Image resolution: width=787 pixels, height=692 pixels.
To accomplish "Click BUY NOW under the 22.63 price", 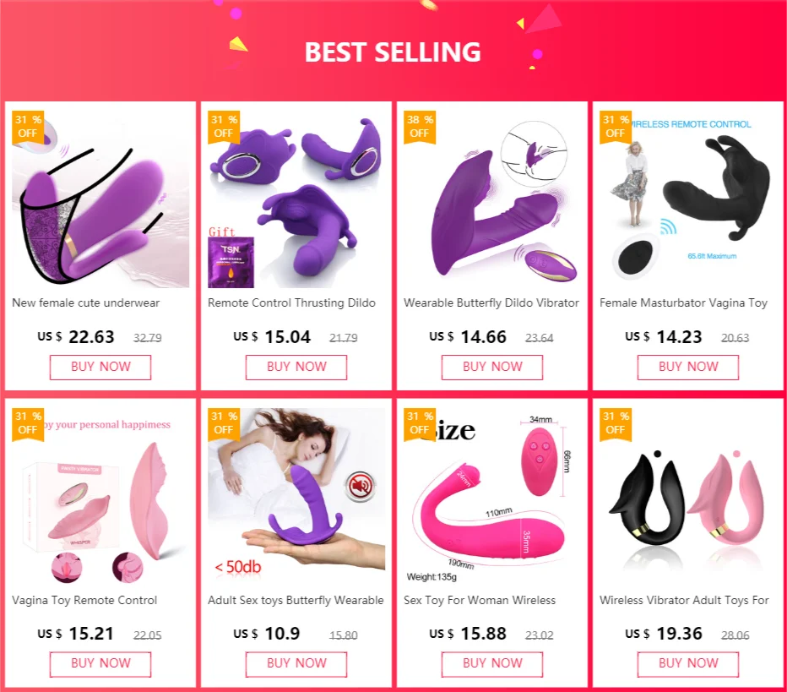I will (100, 367).
